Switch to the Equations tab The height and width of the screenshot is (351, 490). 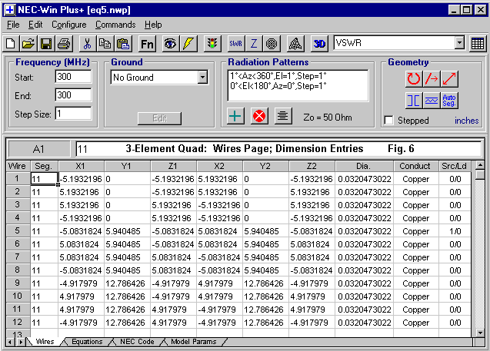tap(86, 342)
